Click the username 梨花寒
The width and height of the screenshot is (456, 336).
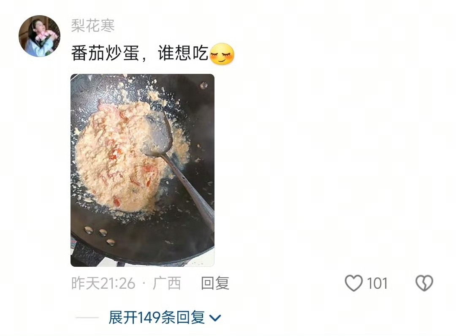(93, 26)
